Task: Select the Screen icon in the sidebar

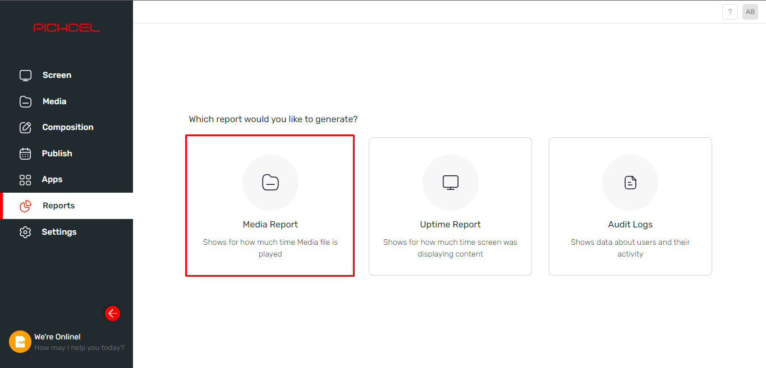Action: [25, 74]
